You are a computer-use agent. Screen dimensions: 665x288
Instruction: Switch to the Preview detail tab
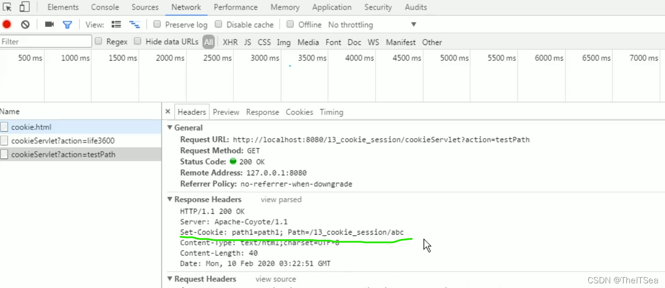pyautogui.click(x=226, y=112)
